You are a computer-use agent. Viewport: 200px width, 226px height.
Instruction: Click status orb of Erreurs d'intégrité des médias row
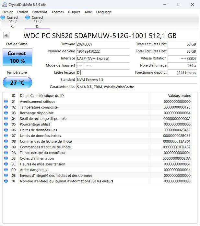6,176
